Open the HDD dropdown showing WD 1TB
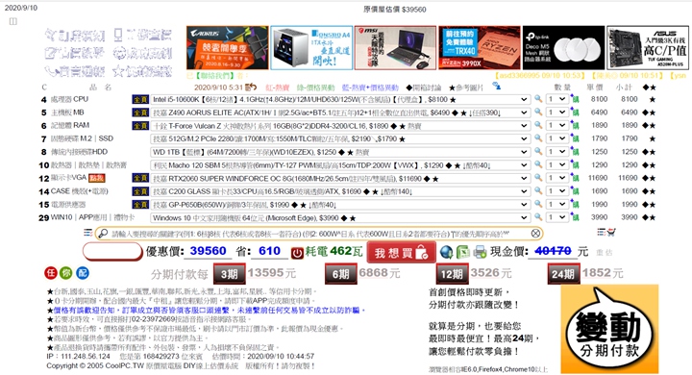Viewport: 692px width, 375px height. click(x=340, y=152)
